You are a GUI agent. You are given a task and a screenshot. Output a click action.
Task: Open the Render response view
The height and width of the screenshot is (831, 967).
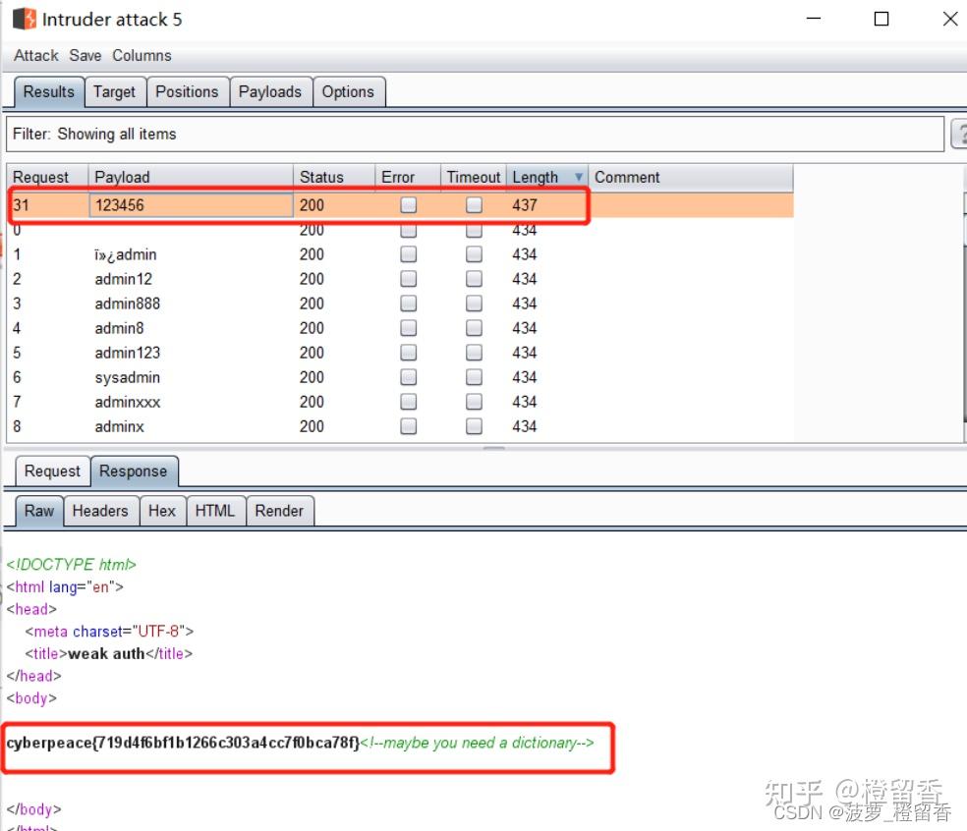[279, 511]
